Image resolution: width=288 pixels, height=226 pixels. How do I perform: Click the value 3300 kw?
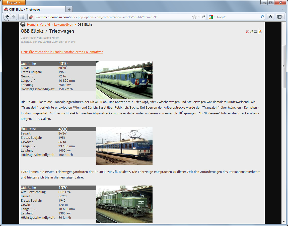coord(64,213)
